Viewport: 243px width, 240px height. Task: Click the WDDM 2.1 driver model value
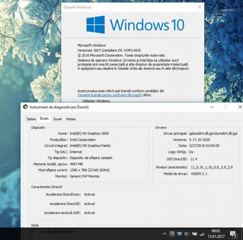click(199, 174)
